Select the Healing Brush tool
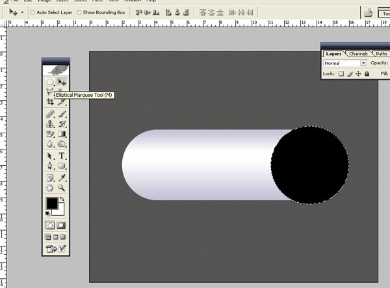390x288 pixels. pyautogui.click(x=50, y=114)
